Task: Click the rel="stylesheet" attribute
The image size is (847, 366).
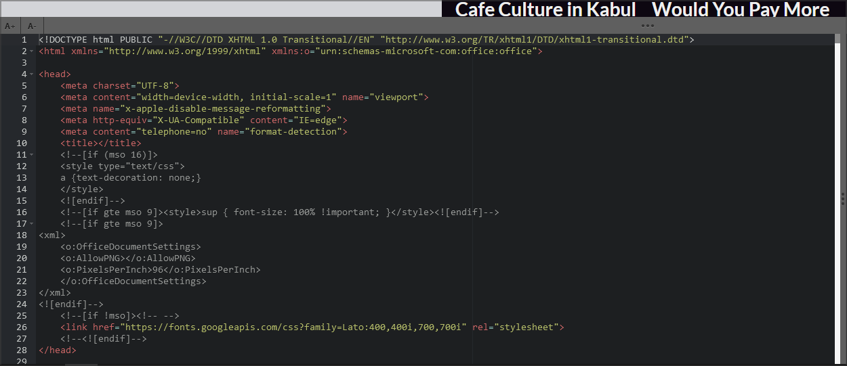Action: (516, 327)
